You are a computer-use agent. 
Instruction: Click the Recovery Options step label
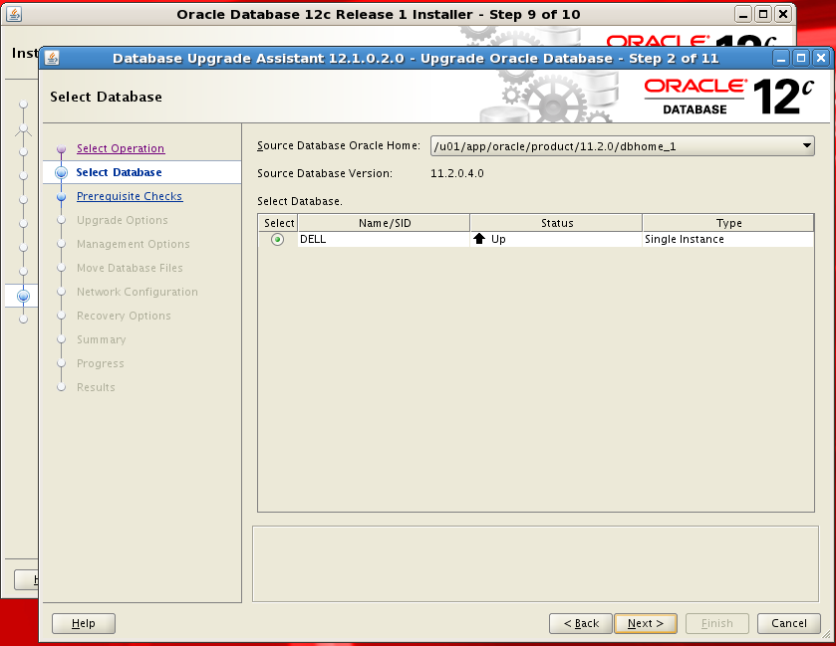[x=124, y=316]
